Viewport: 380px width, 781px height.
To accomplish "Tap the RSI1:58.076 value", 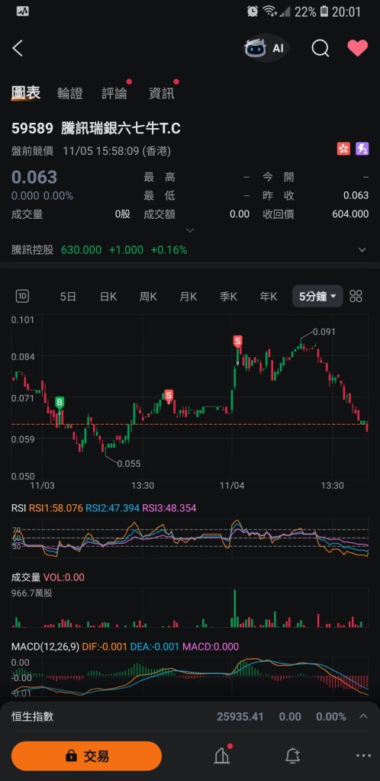I will coord(56,508).
